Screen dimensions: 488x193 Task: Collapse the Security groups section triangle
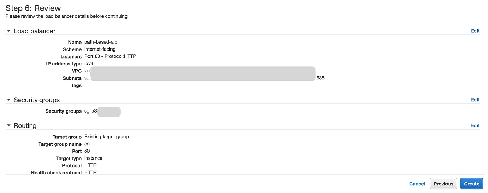(x=9, y=100)
